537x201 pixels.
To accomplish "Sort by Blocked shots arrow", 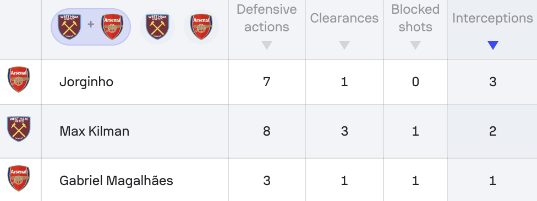I will pos(415,45).
